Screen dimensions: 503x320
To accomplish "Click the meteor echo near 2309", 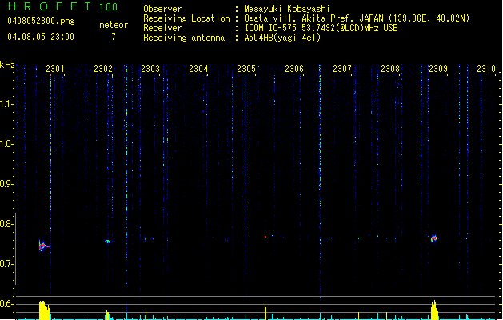I will 434,238.
